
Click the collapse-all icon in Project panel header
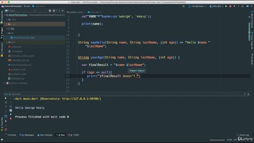click(x=54, y=11)
